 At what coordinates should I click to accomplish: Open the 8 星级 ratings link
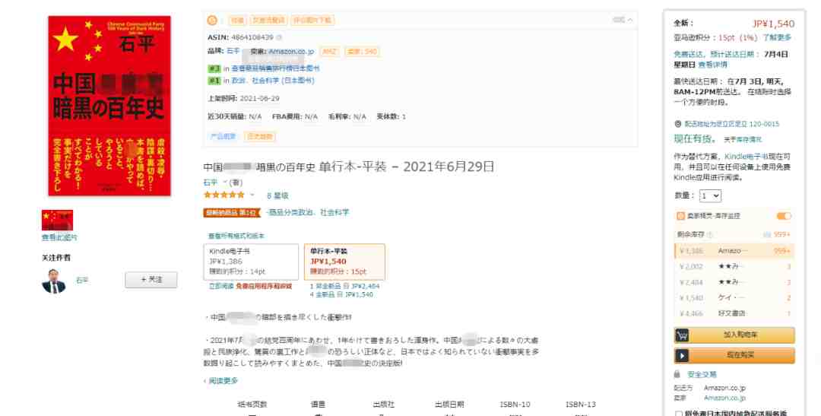click(277, 195)
